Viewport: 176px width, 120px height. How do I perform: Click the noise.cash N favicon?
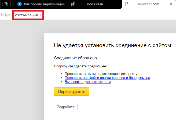73,4
